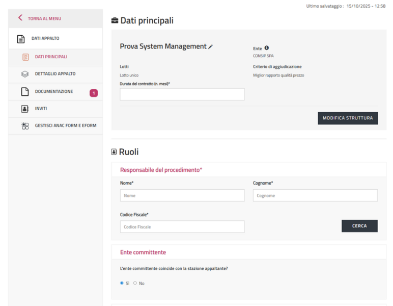Click the Ultimo salvataggio timestamp

(346, 6)
